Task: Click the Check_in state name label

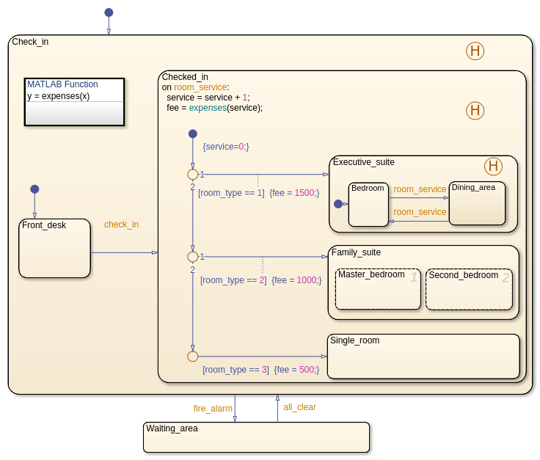Action: point(30,42)
